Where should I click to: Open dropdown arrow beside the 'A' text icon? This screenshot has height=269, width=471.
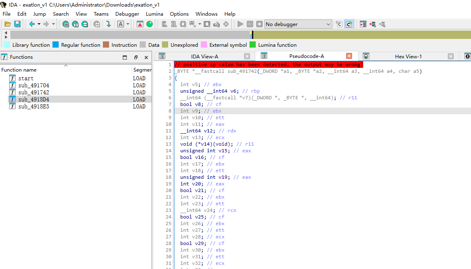128,24
